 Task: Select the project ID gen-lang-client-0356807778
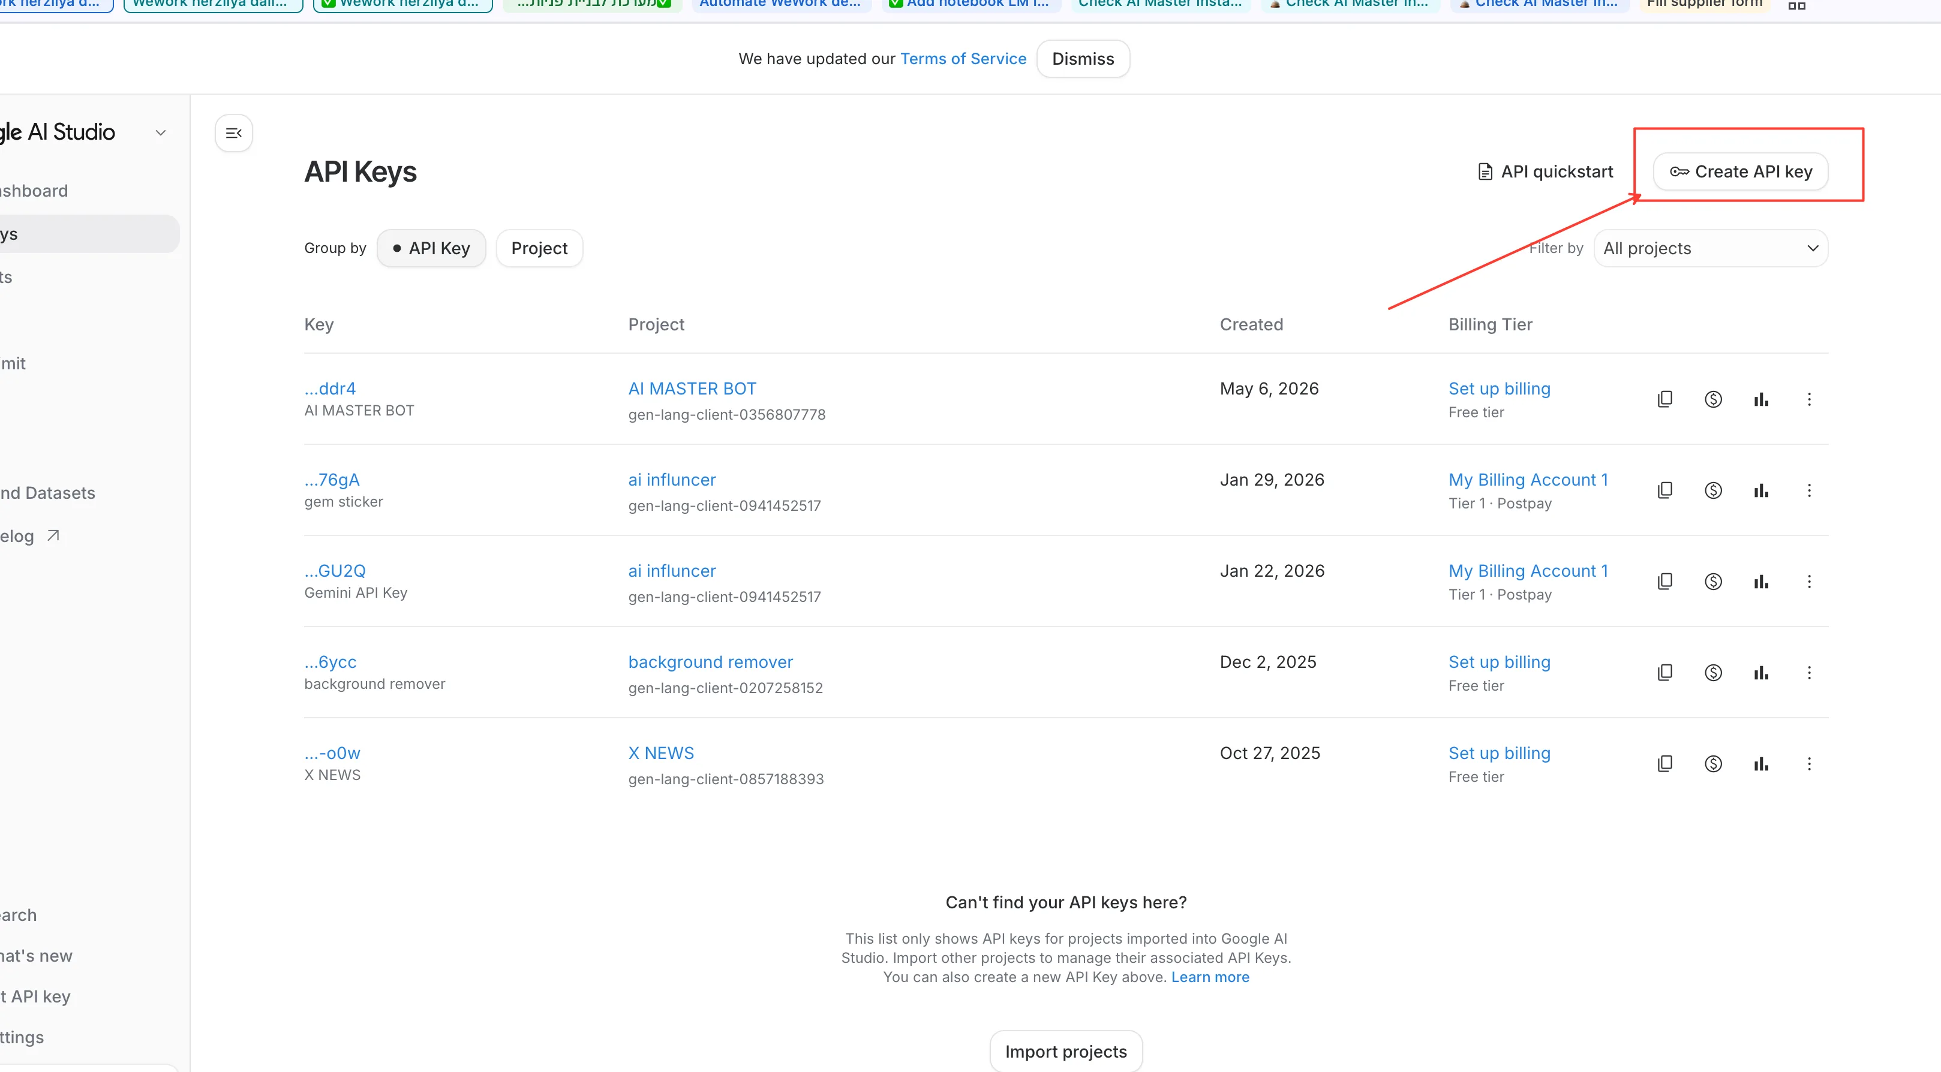[x=727, y=414]
